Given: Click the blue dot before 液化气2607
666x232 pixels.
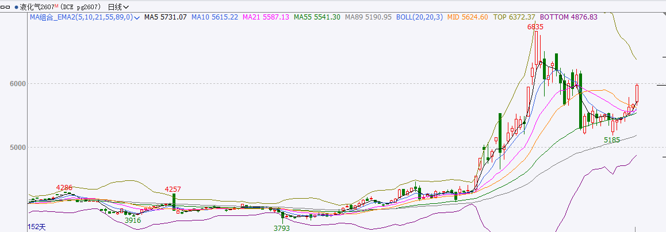Looking at the screenshot, I should (16, 7).
